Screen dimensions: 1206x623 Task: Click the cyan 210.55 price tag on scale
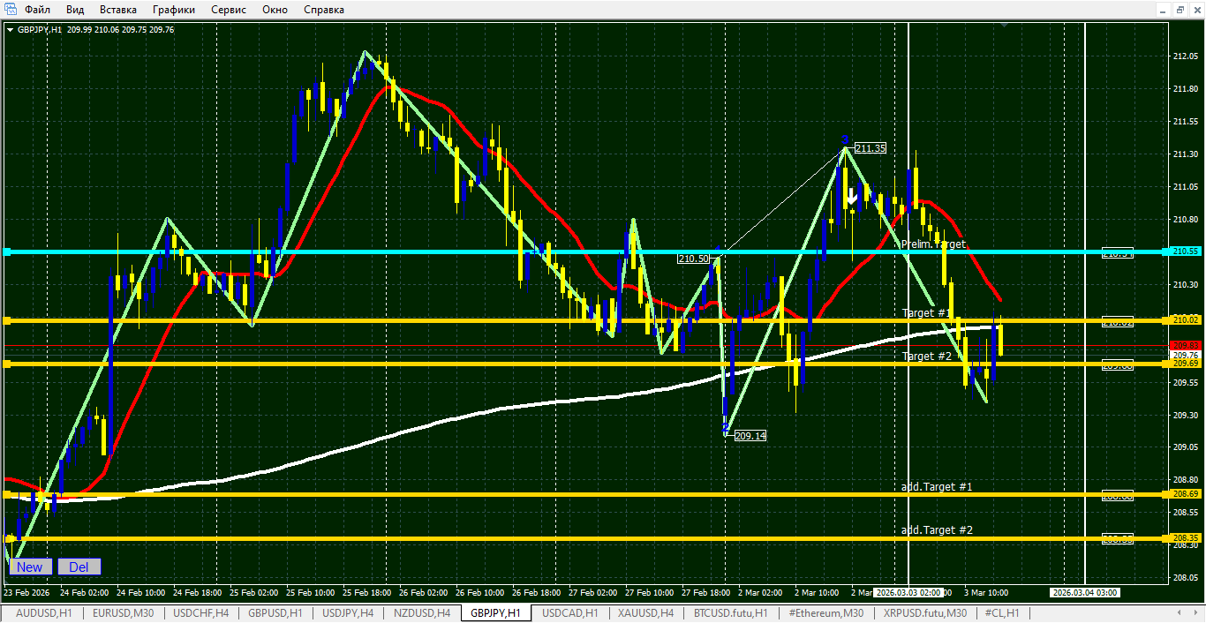(x=1186, y=251)
